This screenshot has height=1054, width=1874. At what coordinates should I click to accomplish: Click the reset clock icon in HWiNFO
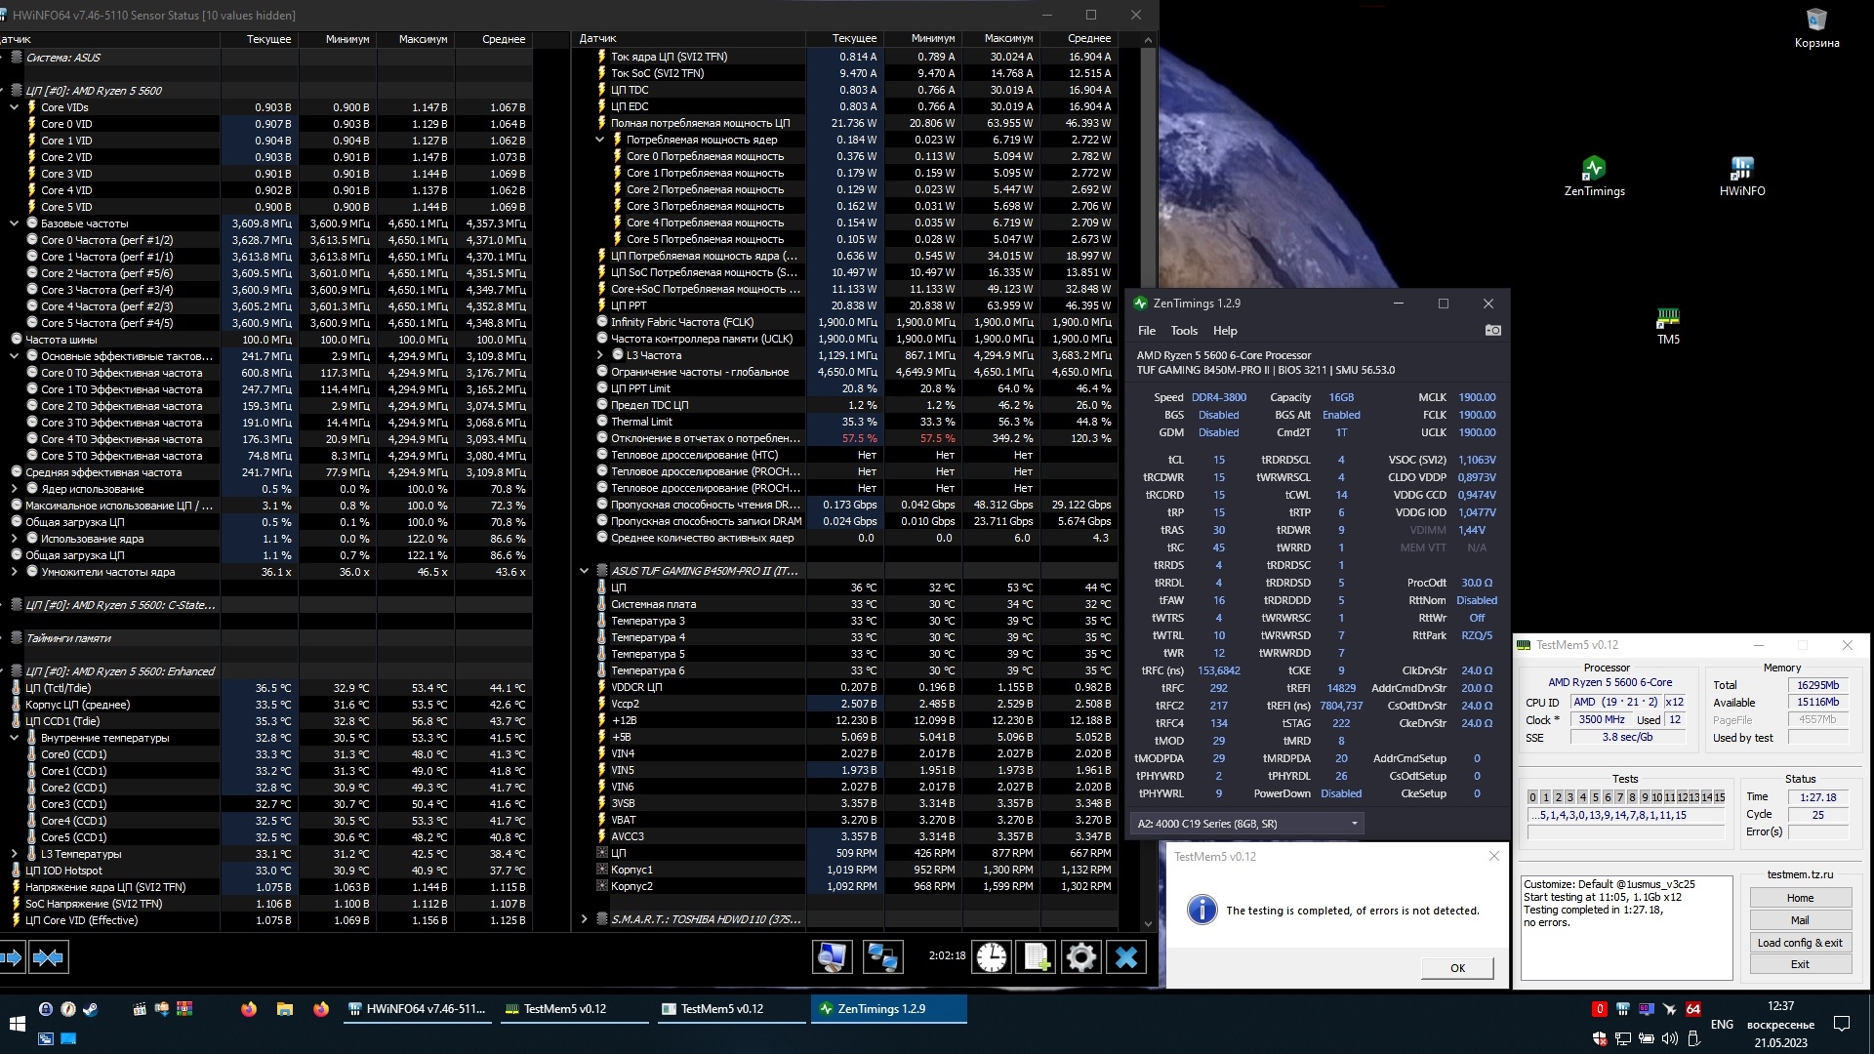tap(992, 957)
